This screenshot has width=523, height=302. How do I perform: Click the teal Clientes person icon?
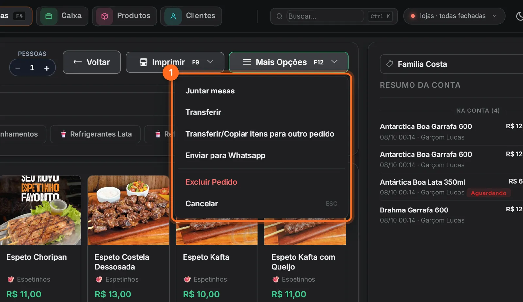click(x=173, y=16)
